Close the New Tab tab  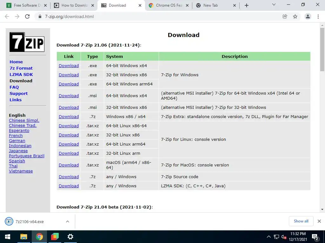coord(235,5)
